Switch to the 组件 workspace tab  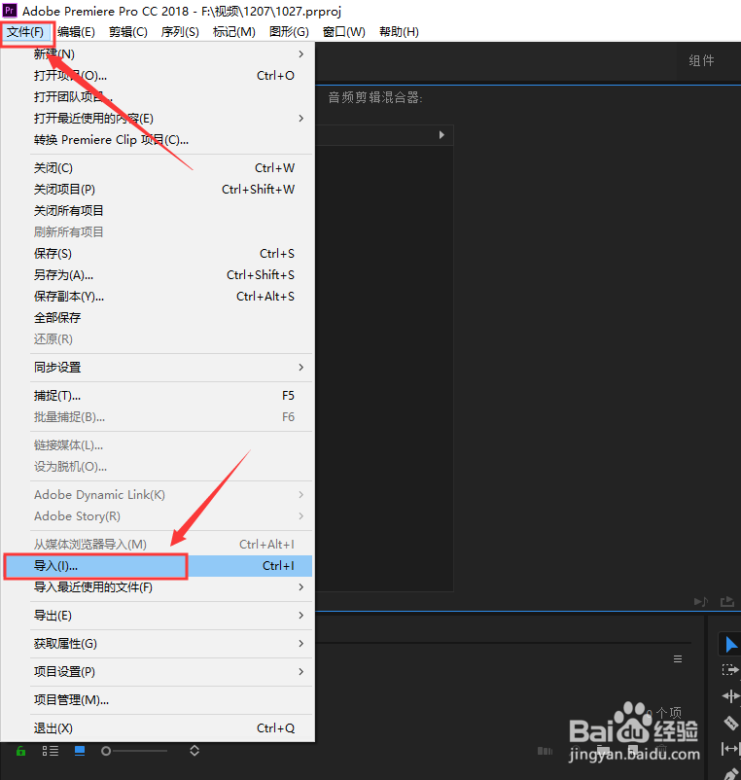coord(702,60)
